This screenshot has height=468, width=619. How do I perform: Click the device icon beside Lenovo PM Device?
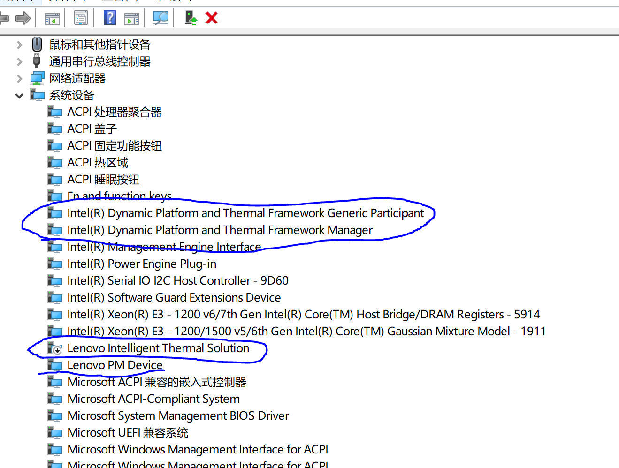click(x=55, y=365)
